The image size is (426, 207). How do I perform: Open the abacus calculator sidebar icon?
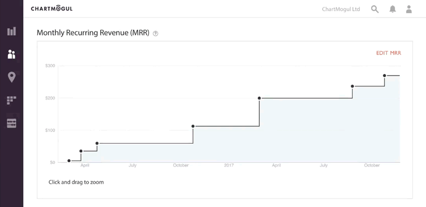tap(11, 123)
